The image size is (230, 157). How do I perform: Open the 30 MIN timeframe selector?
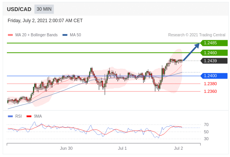[44, 9]
